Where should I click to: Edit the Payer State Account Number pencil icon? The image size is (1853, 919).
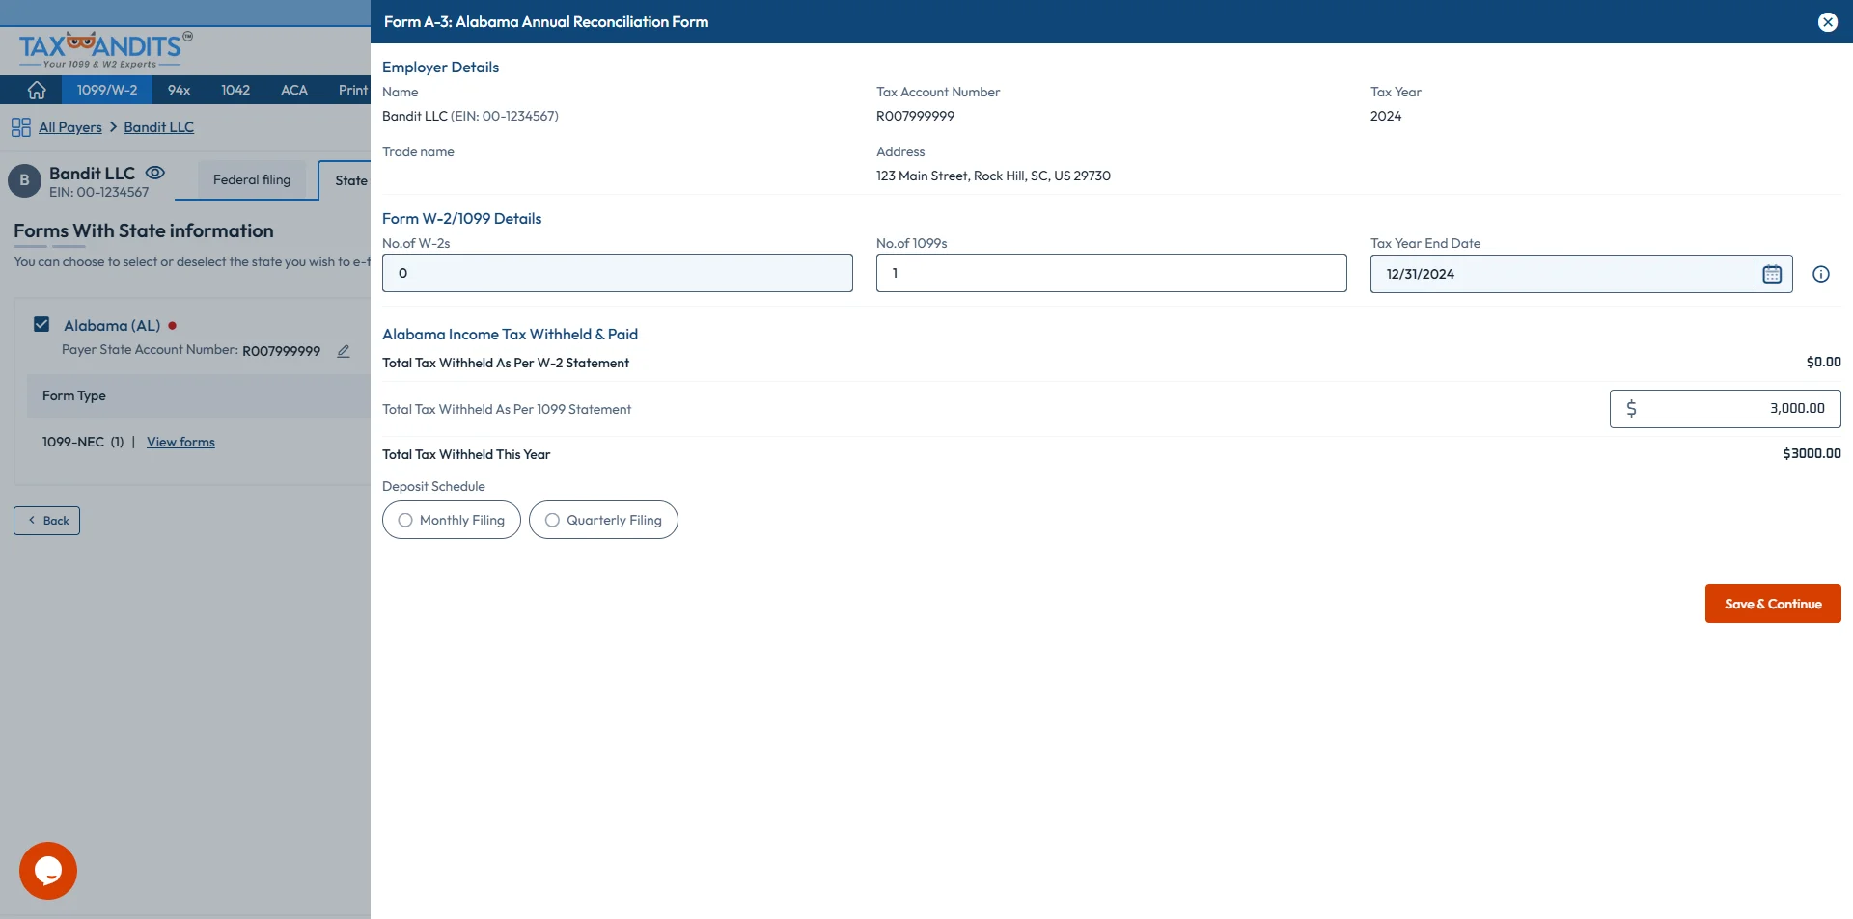(343, 351)
